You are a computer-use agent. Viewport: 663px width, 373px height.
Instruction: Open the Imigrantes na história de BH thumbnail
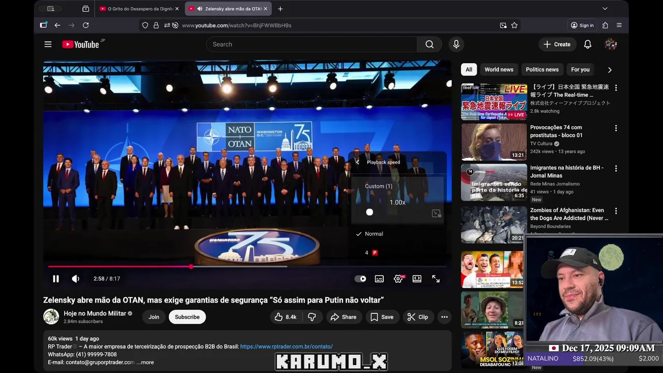(494, 182)
